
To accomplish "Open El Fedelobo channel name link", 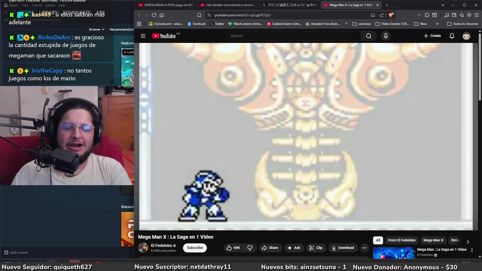I will click(x=162, y=245).
